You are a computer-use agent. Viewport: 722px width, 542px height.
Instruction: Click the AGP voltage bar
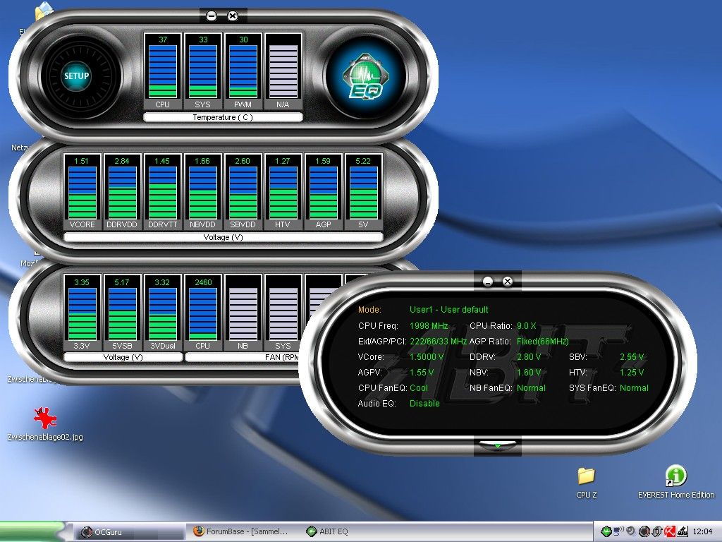coord(323,192)
